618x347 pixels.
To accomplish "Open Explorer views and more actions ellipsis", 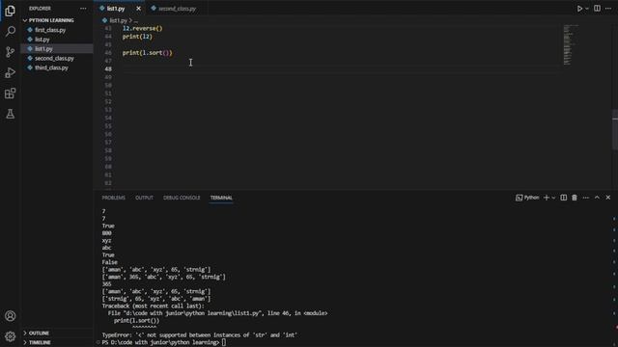I will (83, 9).
